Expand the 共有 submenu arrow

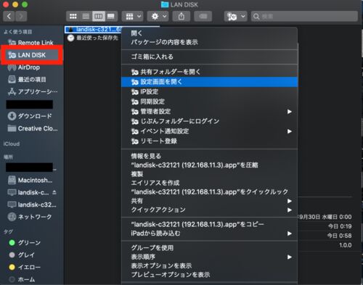(289, 201)
